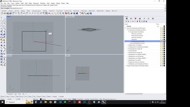The width and height of the screenshot is (190, 107).
Task: Click the Delete layer X icon
Action: 131,21
